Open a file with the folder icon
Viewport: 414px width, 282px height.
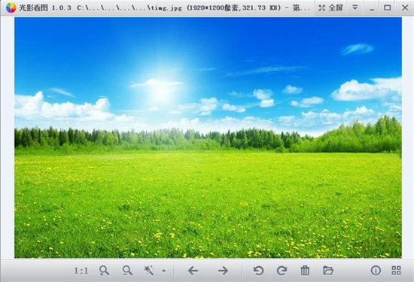click(328, 271)
